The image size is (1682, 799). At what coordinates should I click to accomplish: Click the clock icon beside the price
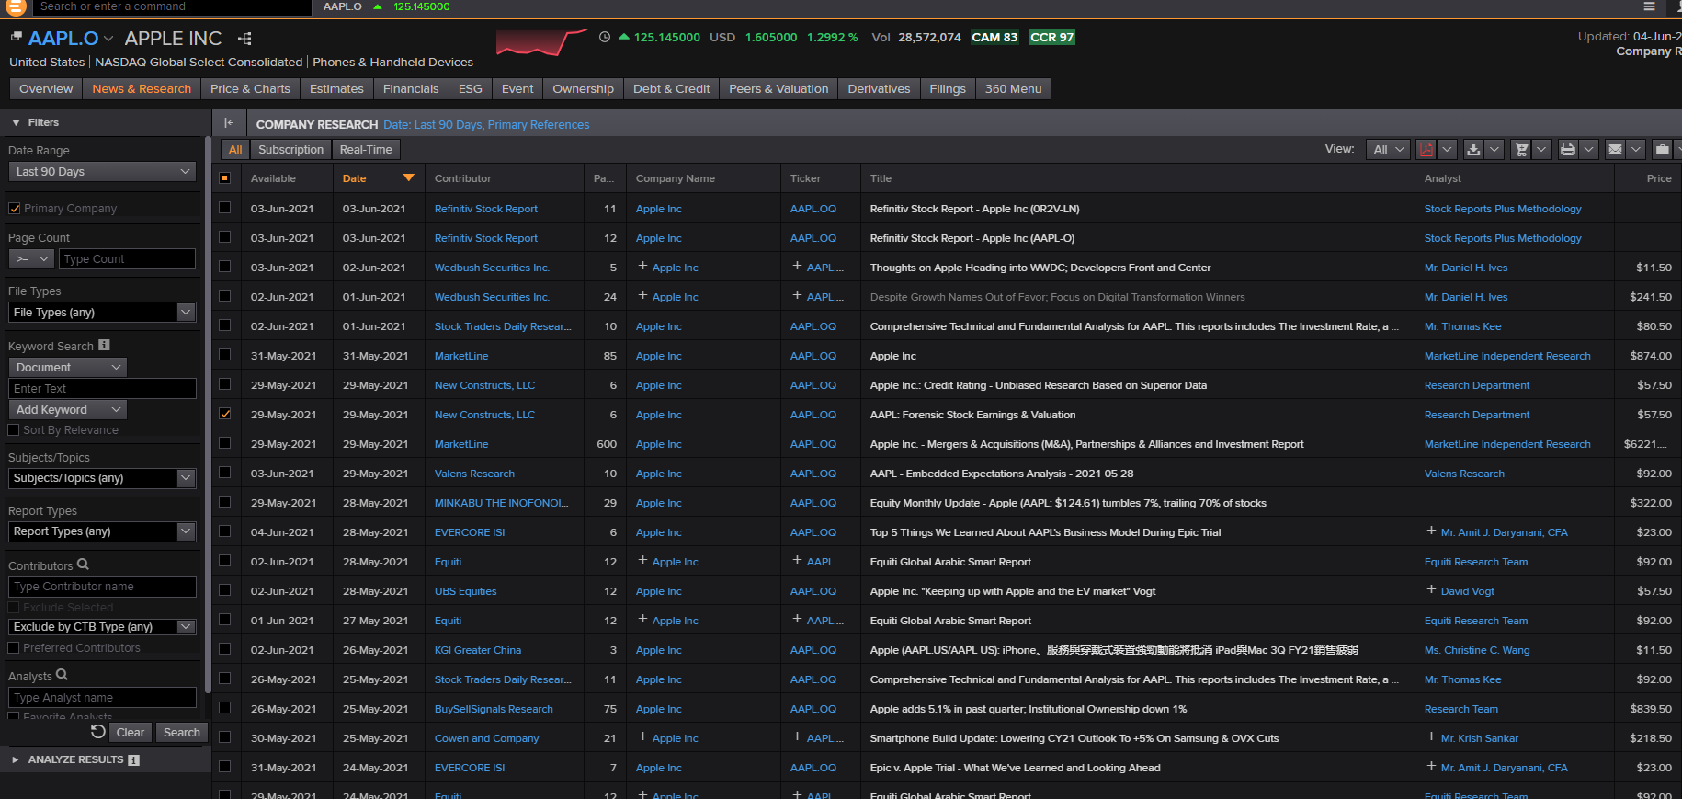coord(604,38)
